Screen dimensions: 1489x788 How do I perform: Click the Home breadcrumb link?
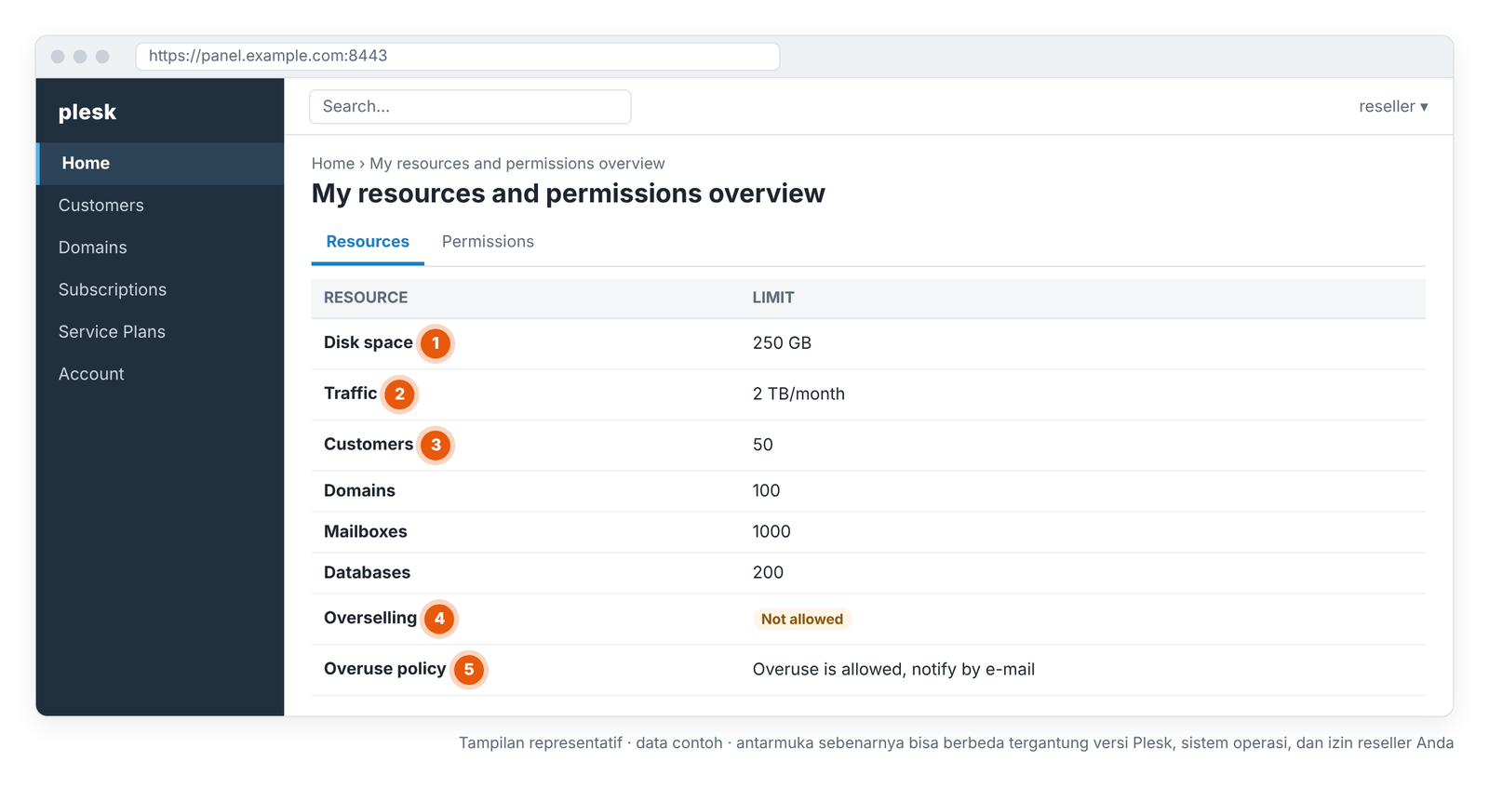tap(332, 164)
